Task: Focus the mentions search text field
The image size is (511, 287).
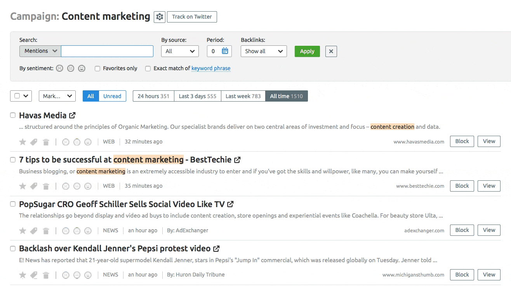Action: click(107, 51)
